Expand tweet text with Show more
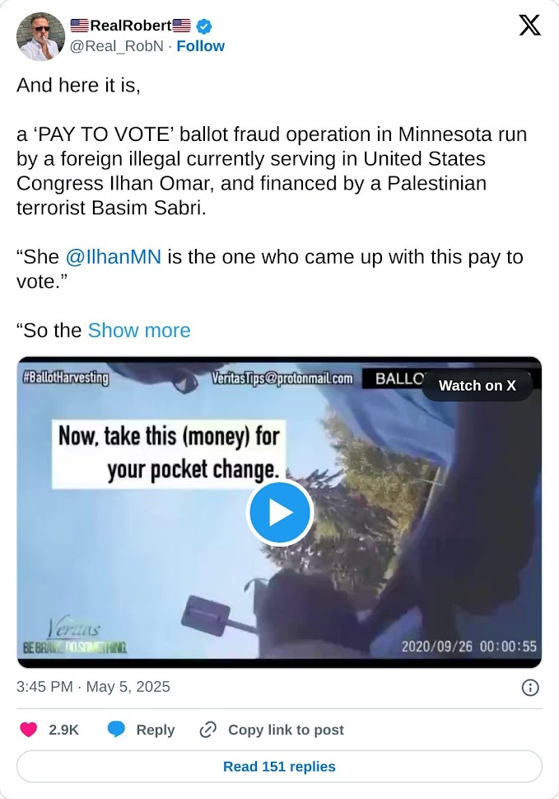559x799 pixels. [x=139, y=330]
